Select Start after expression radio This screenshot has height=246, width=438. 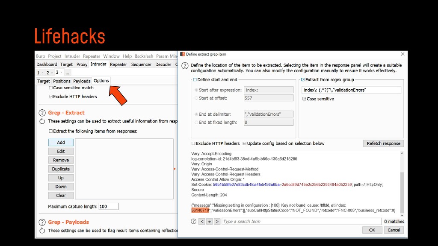196,90
